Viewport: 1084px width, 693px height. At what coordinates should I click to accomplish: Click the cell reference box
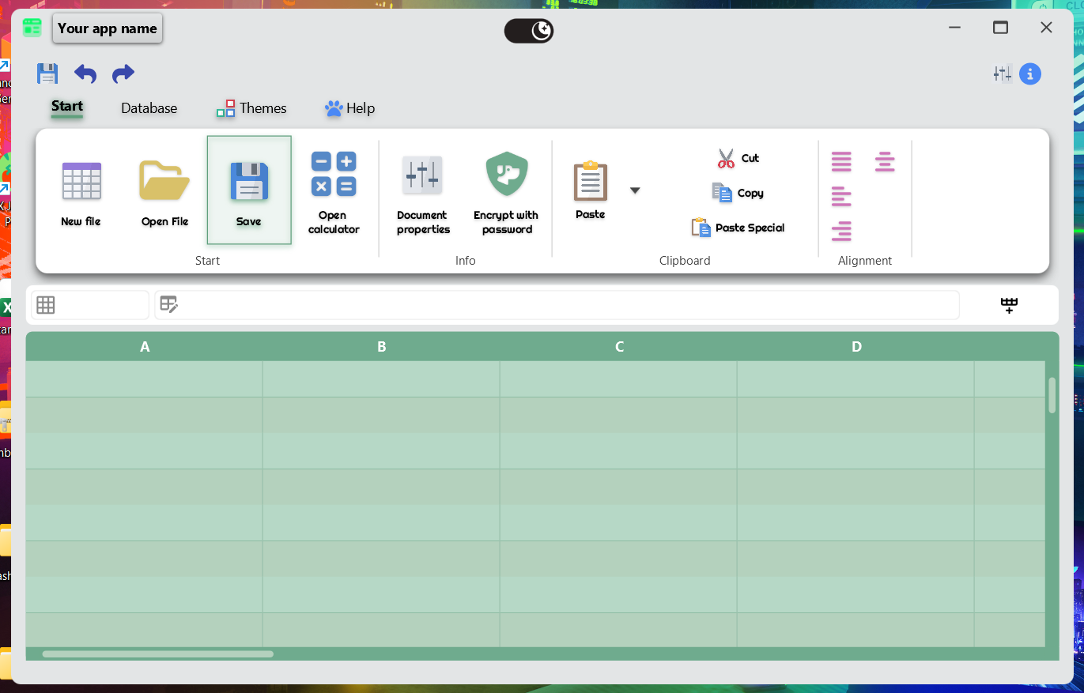pos(90,305)
